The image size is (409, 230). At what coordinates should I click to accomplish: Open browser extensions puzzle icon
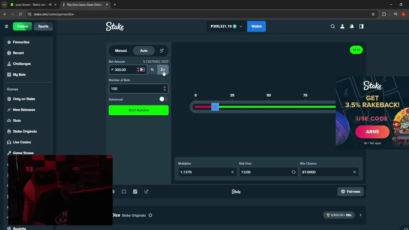coord(384,14)
